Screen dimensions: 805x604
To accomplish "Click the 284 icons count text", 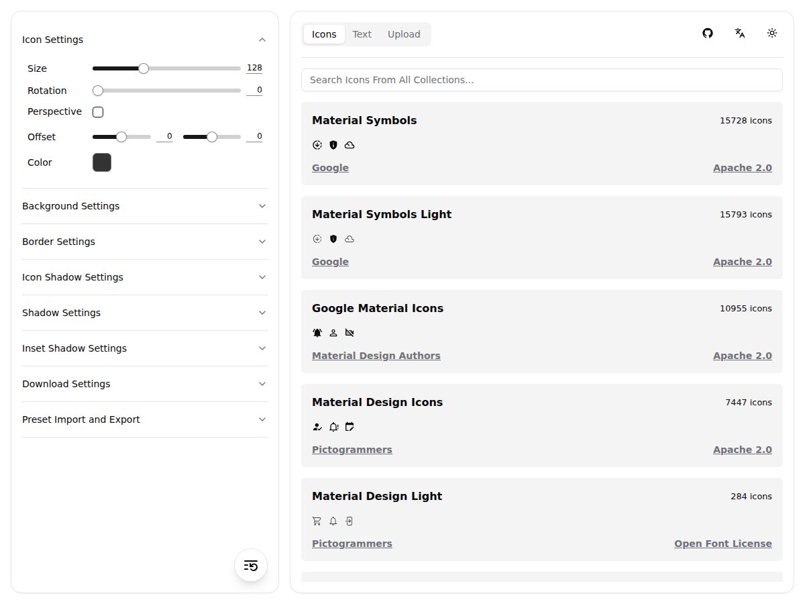I will tap(751, 497).
